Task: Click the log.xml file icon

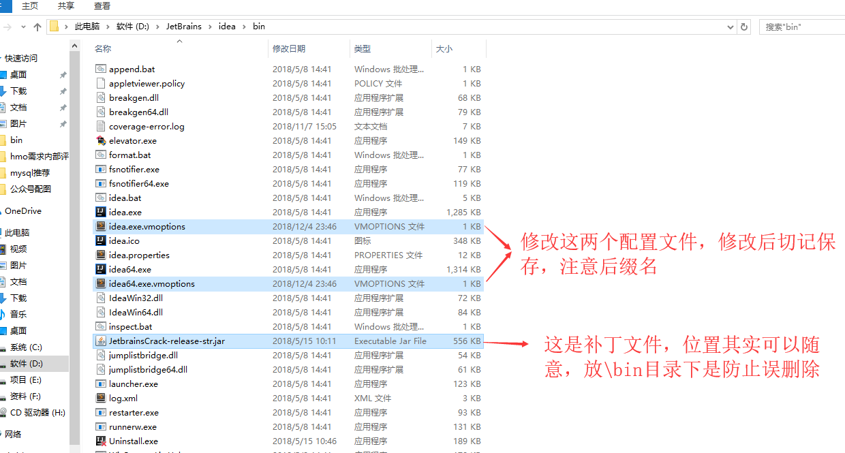Action: pos(100,398)
